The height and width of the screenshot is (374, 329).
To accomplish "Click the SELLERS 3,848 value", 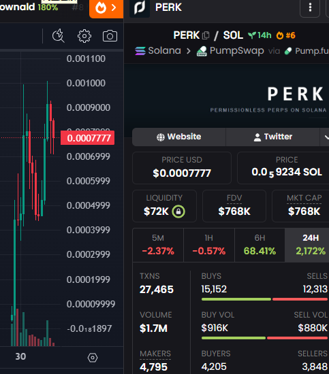I will pos(315,367).
